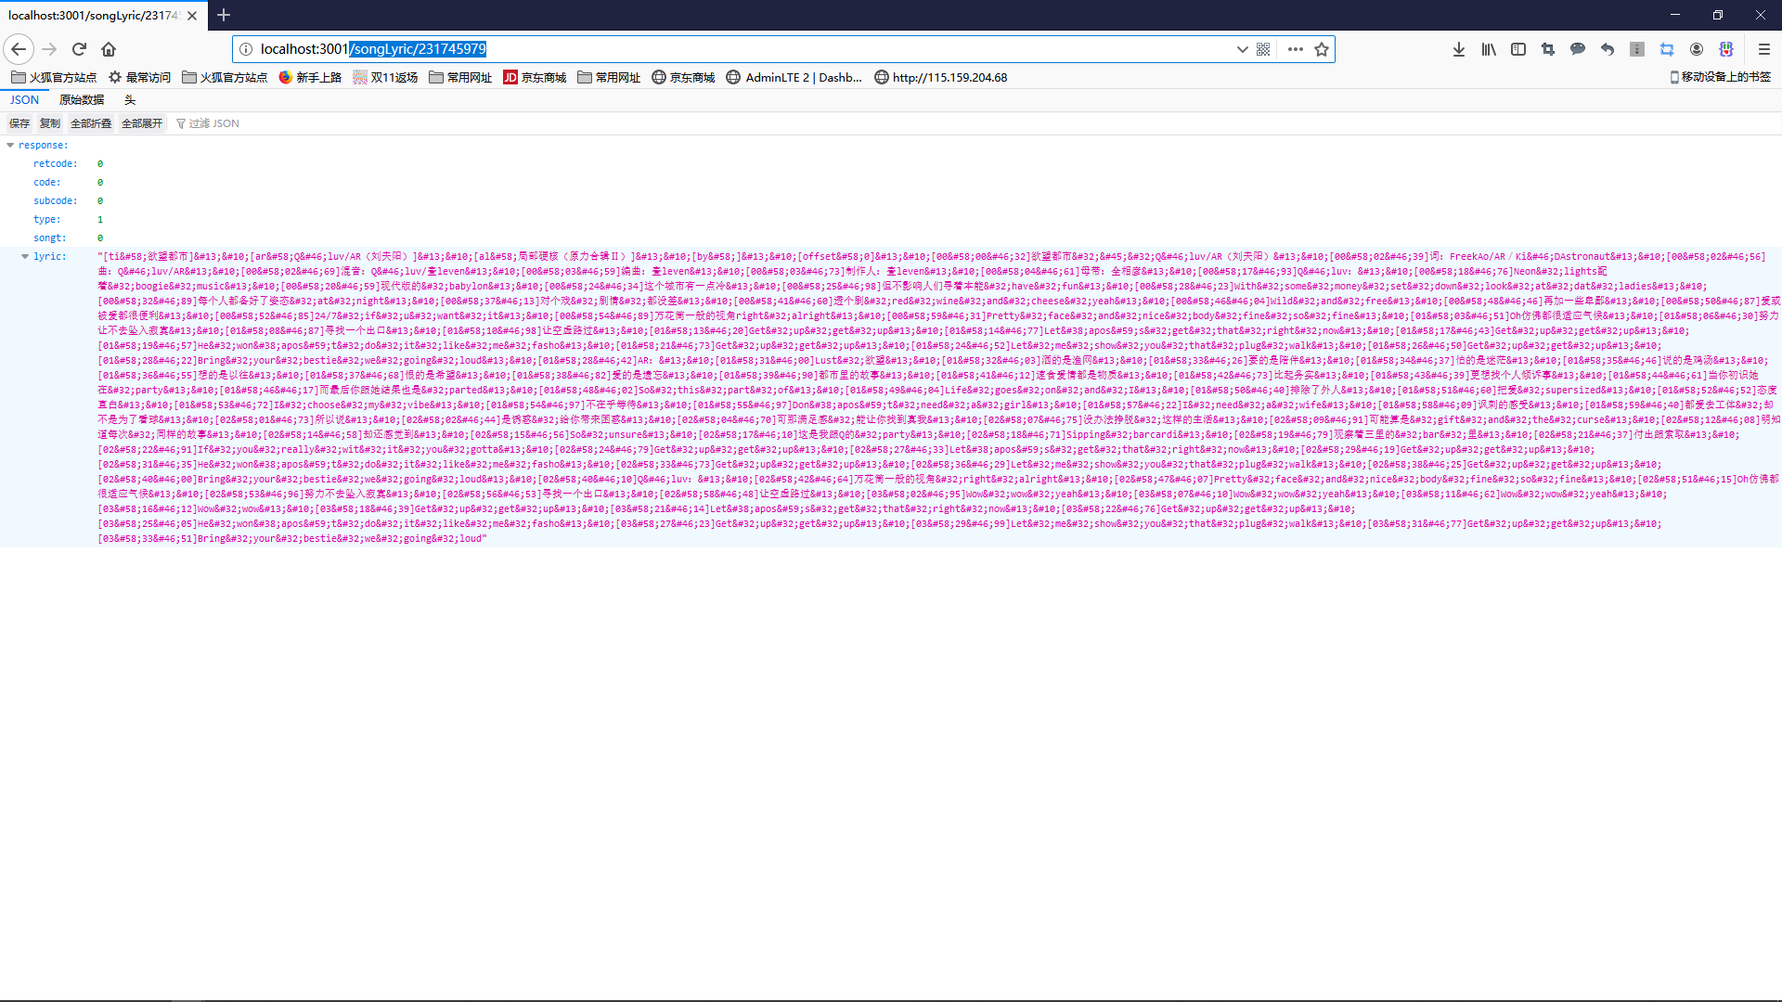Open the Firefox account avatar icon
Viewport: 1782px width, 1002px height.
(x=1697, y=49)
